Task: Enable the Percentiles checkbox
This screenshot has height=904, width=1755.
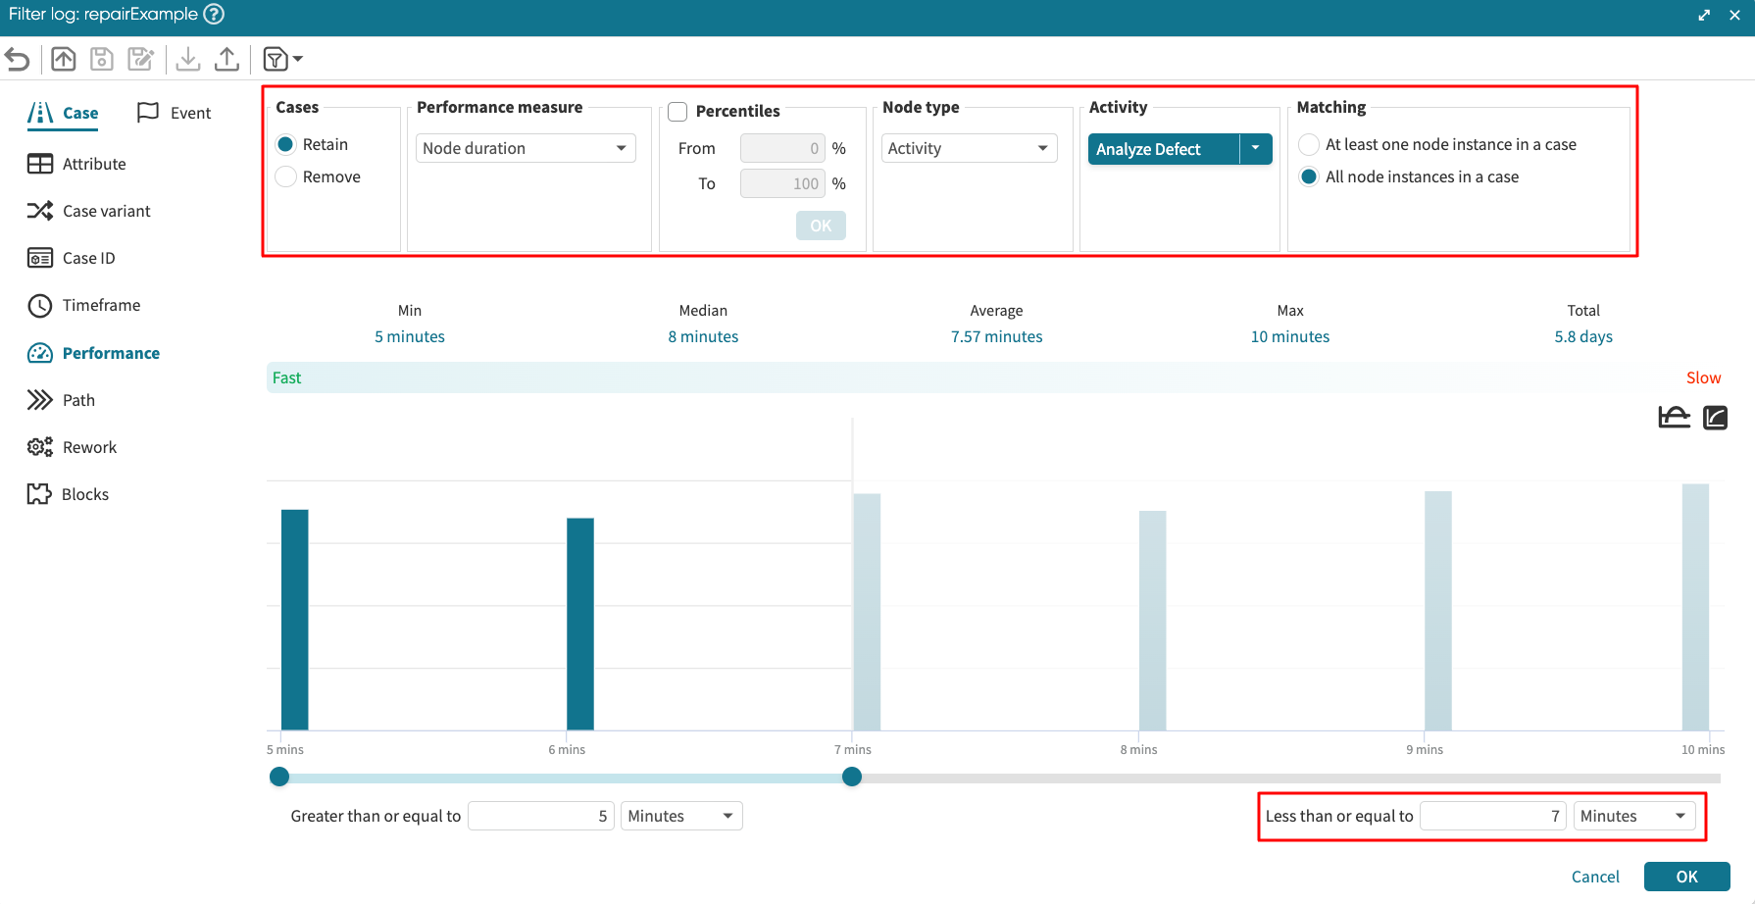Action: (x=677, y=112)
